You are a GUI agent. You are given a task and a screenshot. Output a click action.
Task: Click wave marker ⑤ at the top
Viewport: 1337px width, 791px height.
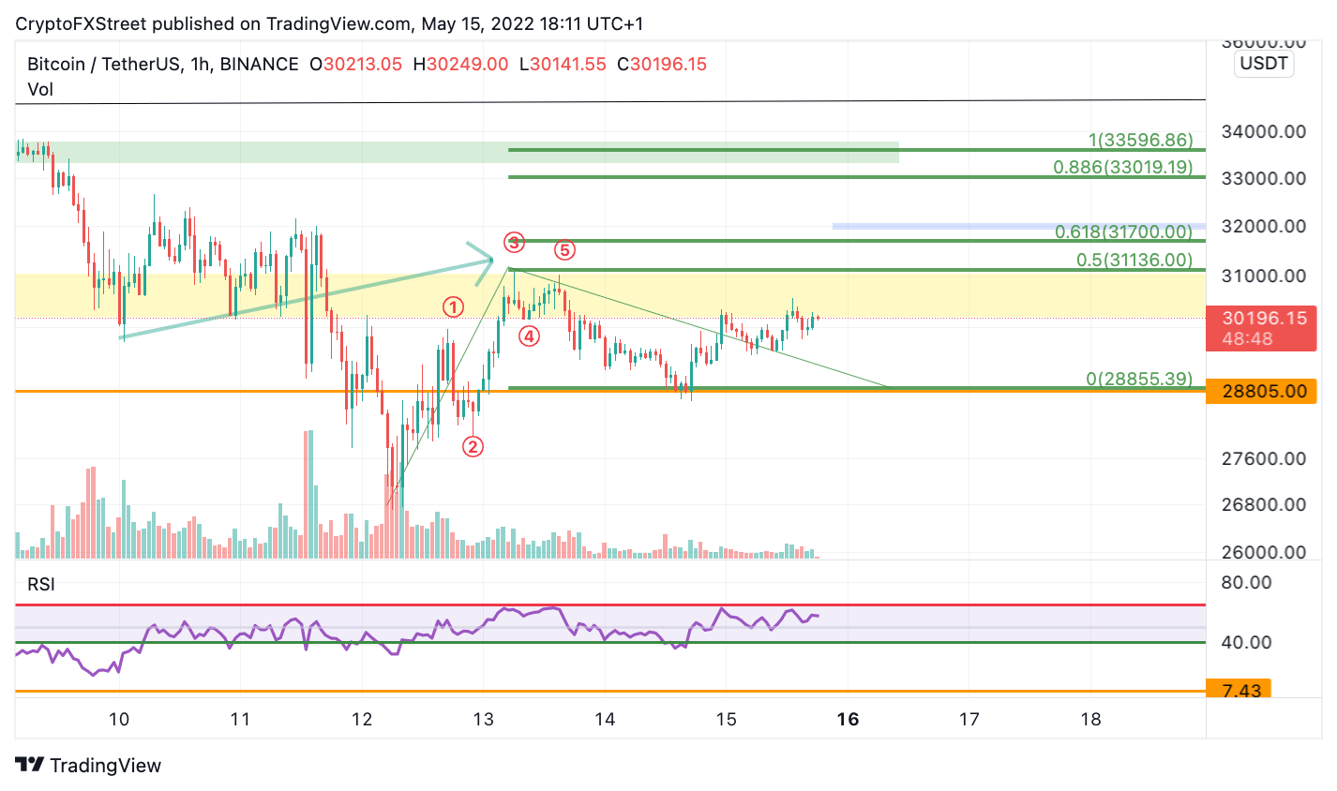tap(563, 248)
